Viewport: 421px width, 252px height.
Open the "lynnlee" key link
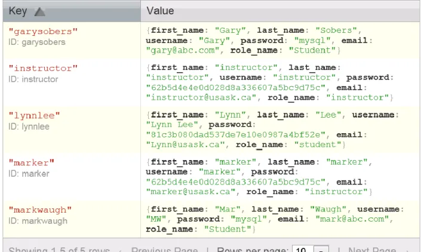coord(34,116)
